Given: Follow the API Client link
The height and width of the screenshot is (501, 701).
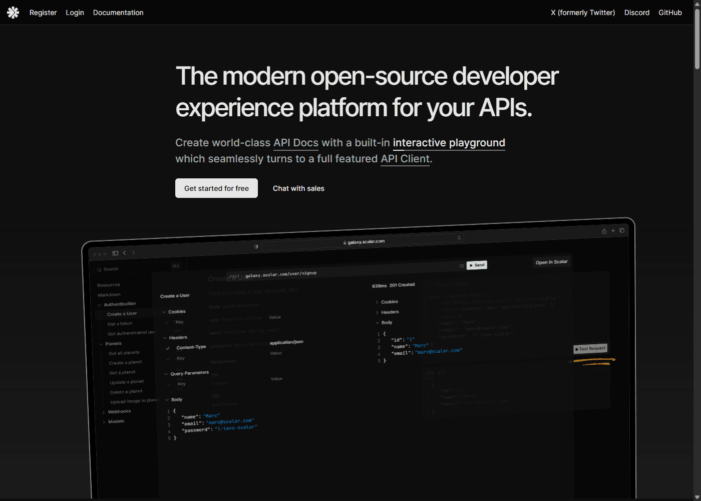Looking at the screenshot, I should tap(405, 159).
